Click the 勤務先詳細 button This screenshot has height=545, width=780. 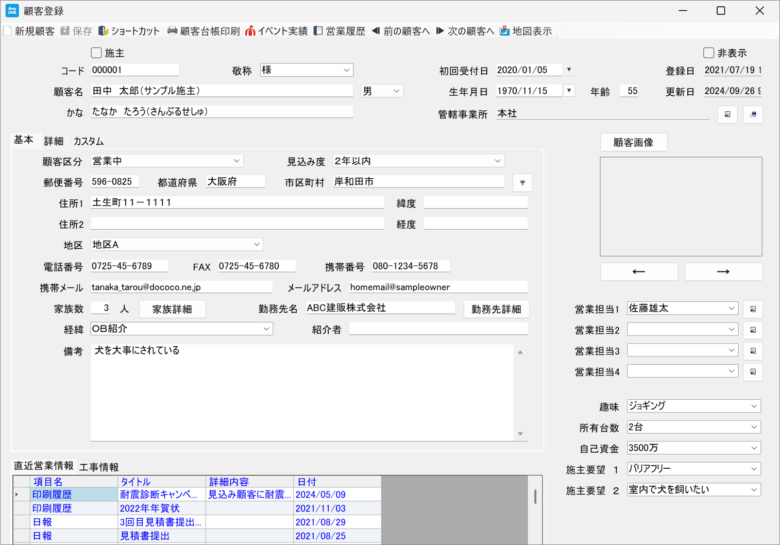[496, 309]
